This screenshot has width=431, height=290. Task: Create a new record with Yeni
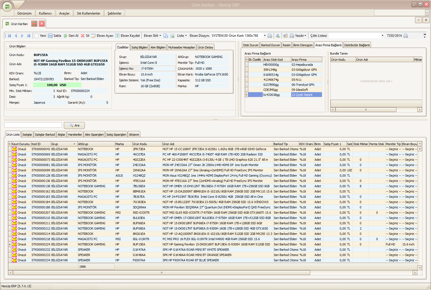point(40,36)
